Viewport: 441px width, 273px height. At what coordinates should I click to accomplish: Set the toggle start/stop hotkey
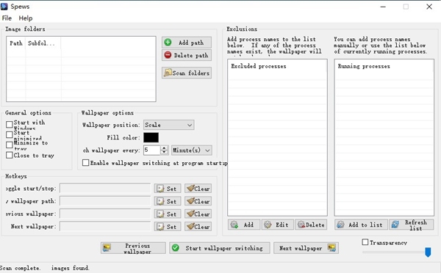click(x=168, y=189)
